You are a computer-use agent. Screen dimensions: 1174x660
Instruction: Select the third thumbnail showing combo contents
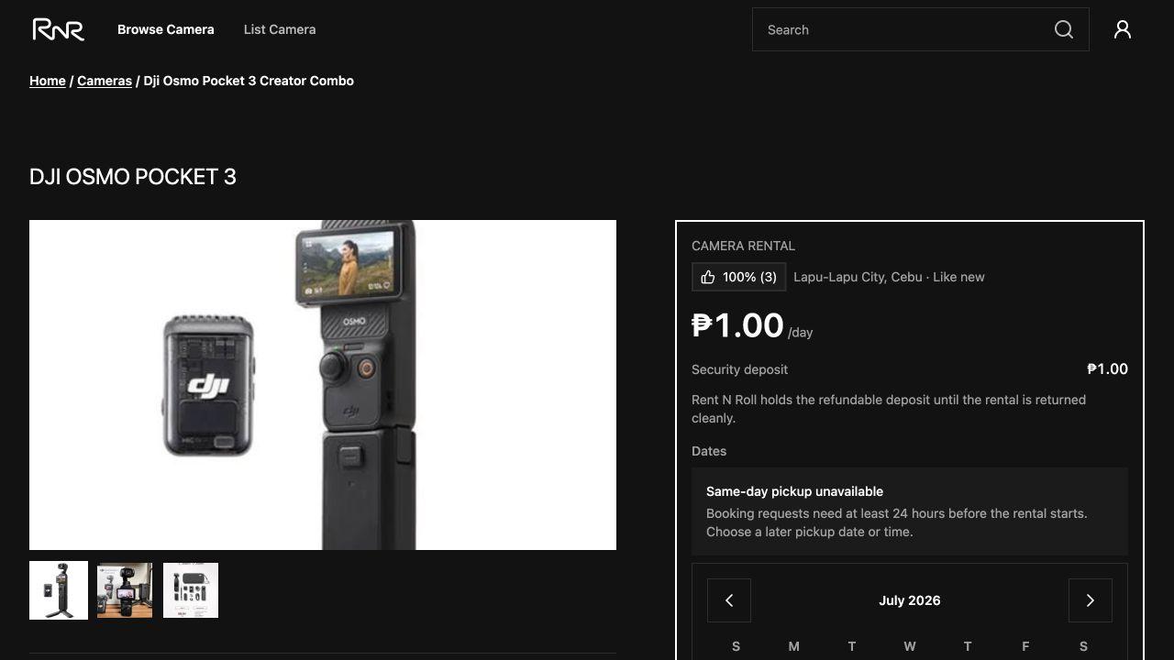(x=191, y=590)
